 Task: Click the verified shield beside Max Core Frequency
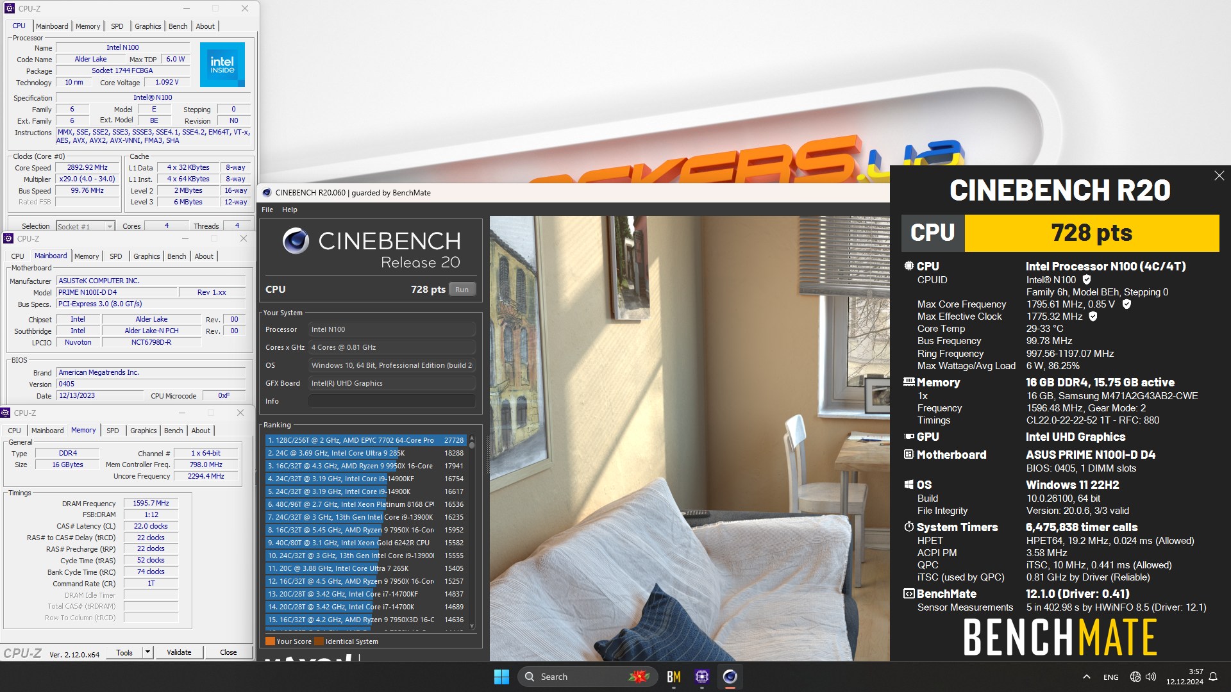pos(1126,304)
